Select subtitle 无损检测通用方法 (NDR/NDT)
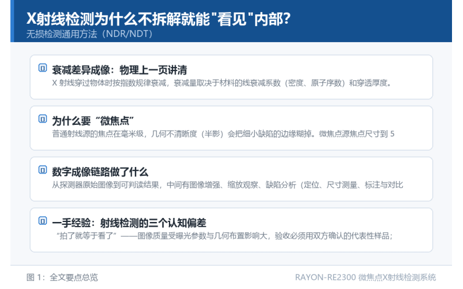This screenshot has height=289, width=463. click(90, 34)
